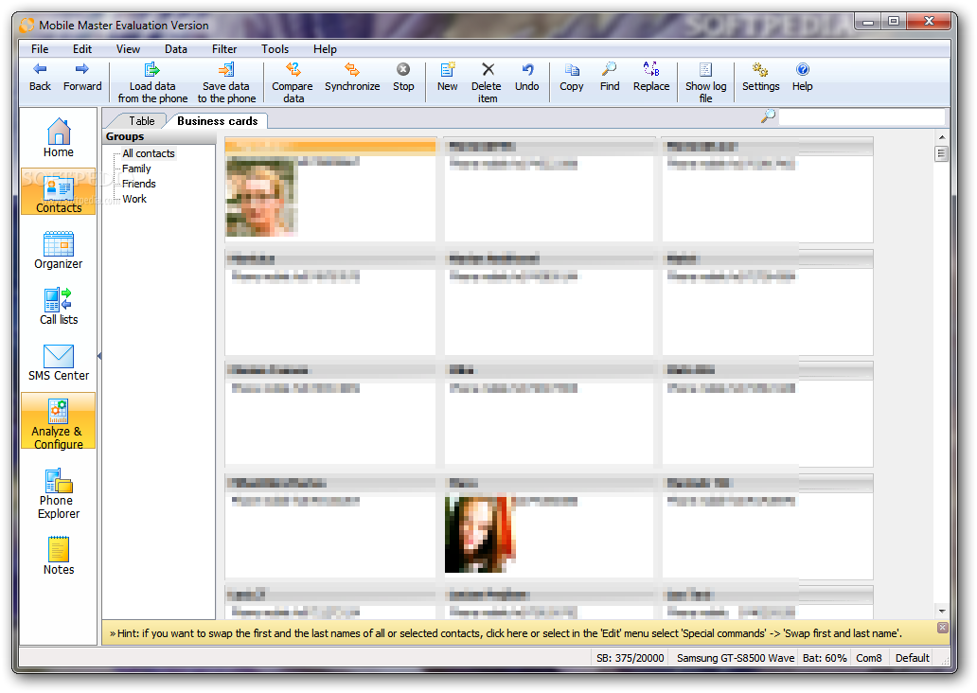Open Settings from toolbar
Image resolution: width=977 pixels, height=693 pixels.
760,78
